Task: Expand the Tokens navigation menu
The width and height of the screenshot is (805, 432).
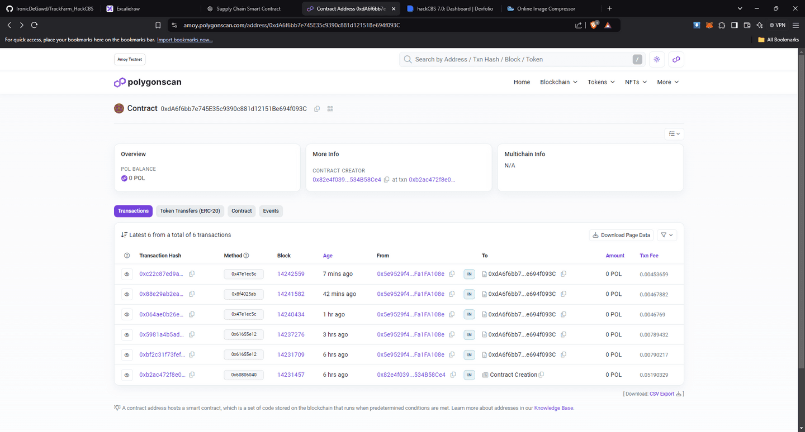Action: (601, 82)
